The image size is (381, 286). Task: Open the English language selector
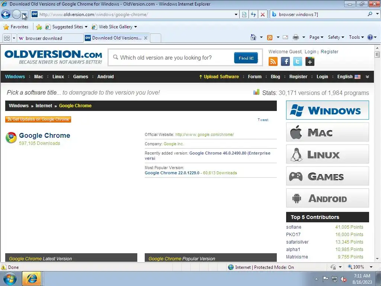tap(349, 77)
